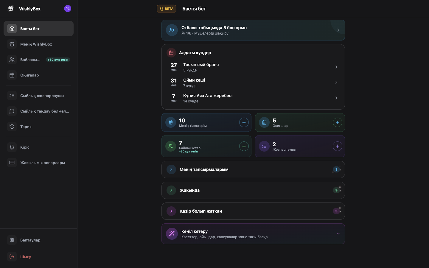Add a planner with purple plus icon

(x=338, y=146)
